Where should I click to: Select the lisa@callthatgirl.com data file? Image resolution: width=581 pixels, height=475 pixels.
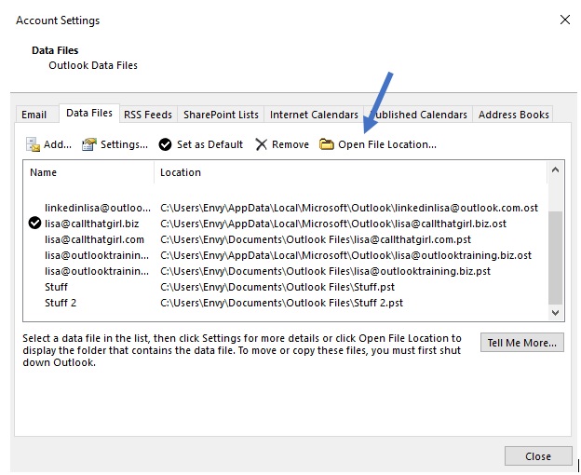click(94, 239)
